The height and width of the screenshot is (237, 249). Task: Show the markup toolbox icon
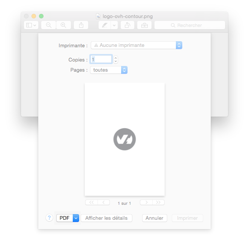144,25
